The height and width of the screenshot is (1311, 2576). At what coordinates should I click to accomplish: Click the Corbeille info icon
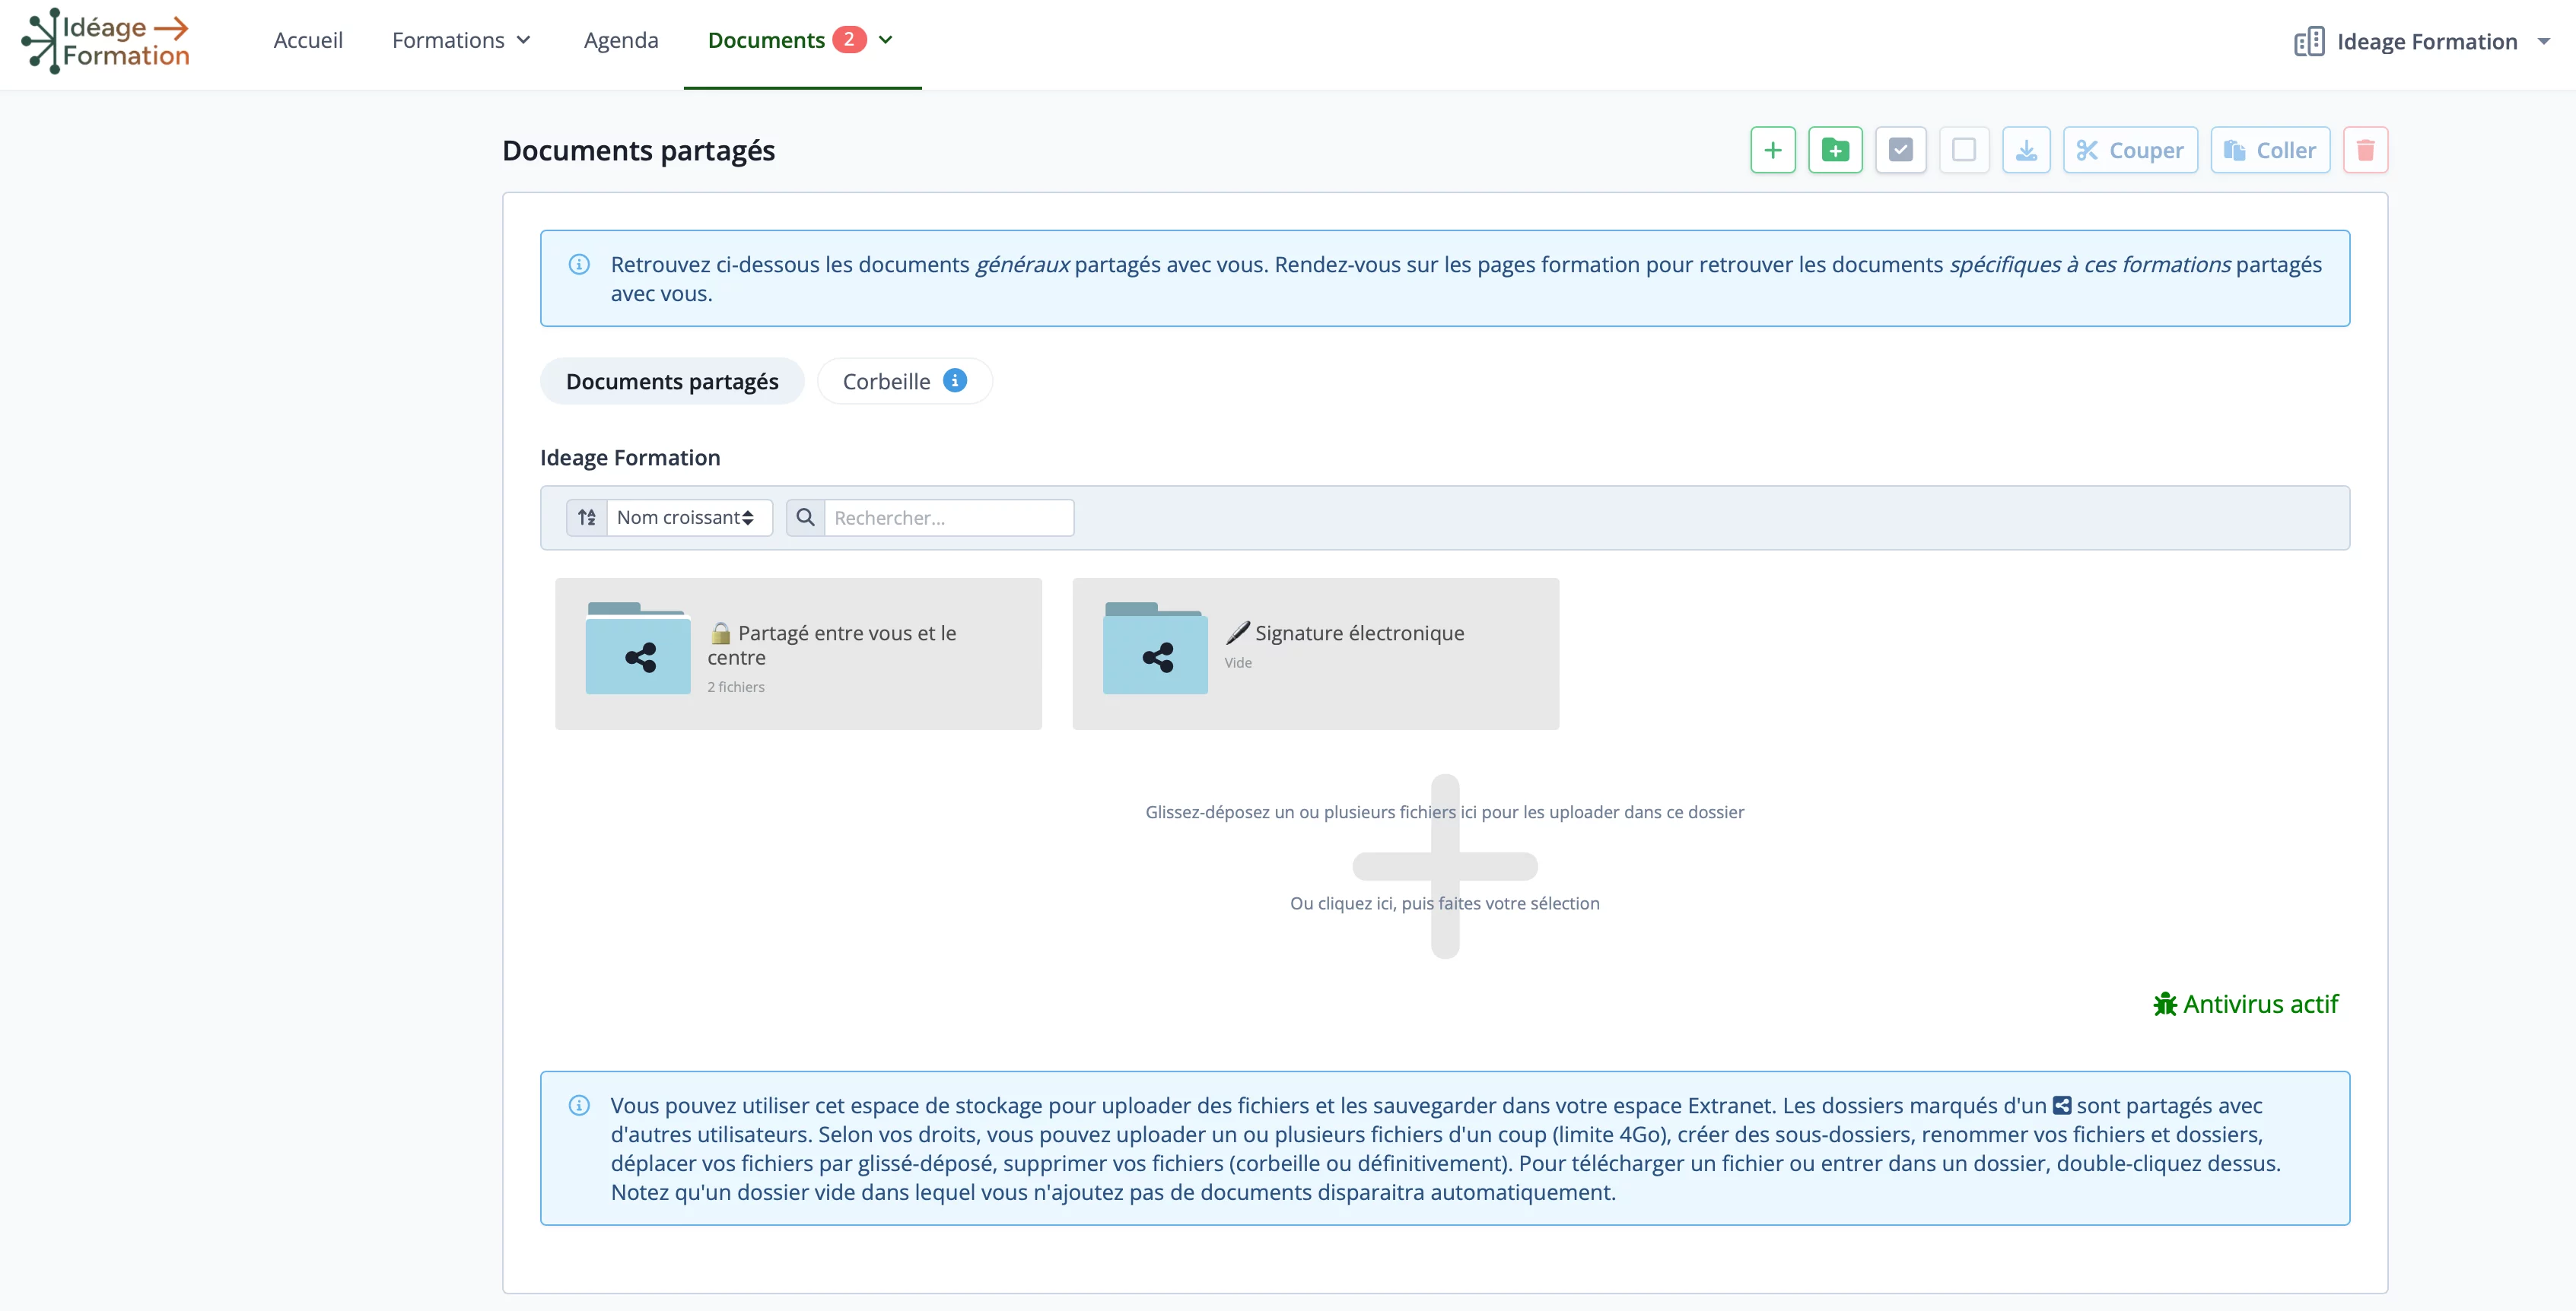coord(955,381)
